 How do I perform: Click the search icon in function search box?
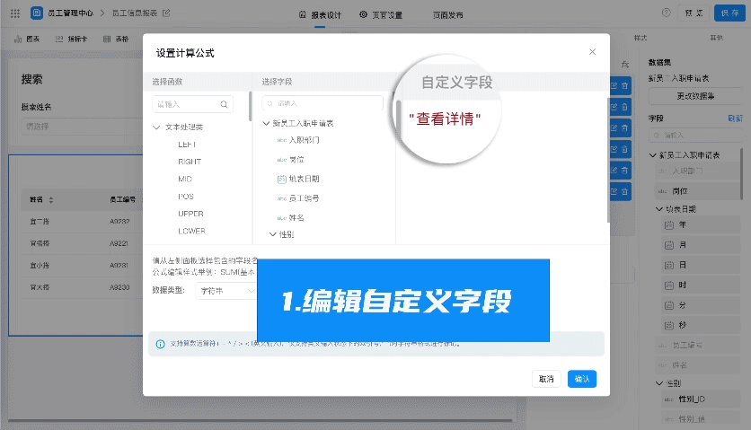(225, 104)
